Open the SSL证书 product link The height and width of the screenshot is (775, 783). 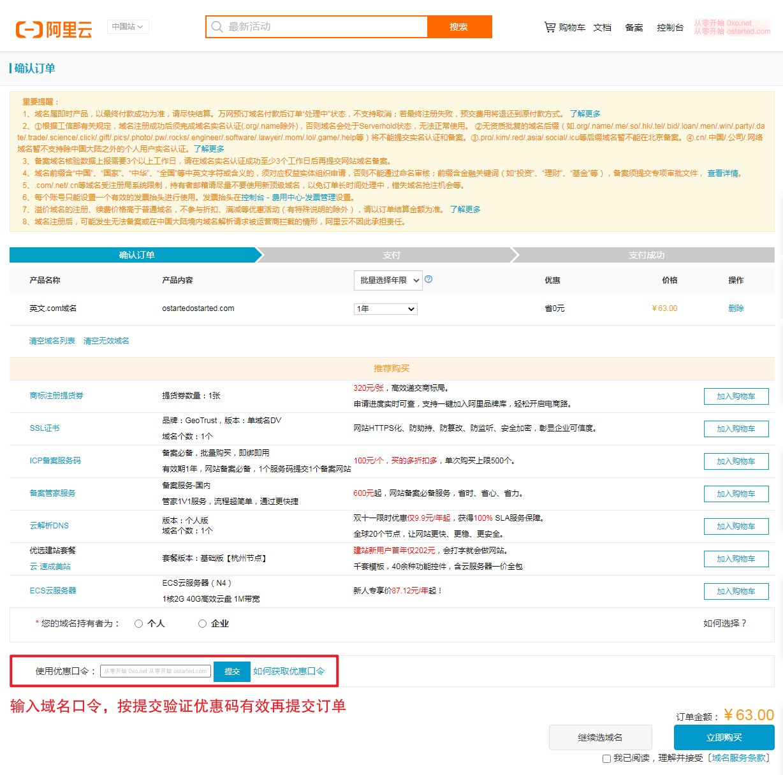(45, 428)
